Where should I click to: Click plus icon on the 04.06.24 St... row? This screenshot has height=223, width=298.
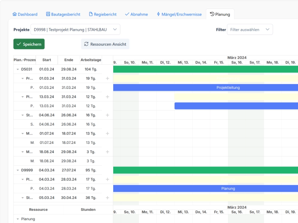pyautogui.click(x=107, y=115)
